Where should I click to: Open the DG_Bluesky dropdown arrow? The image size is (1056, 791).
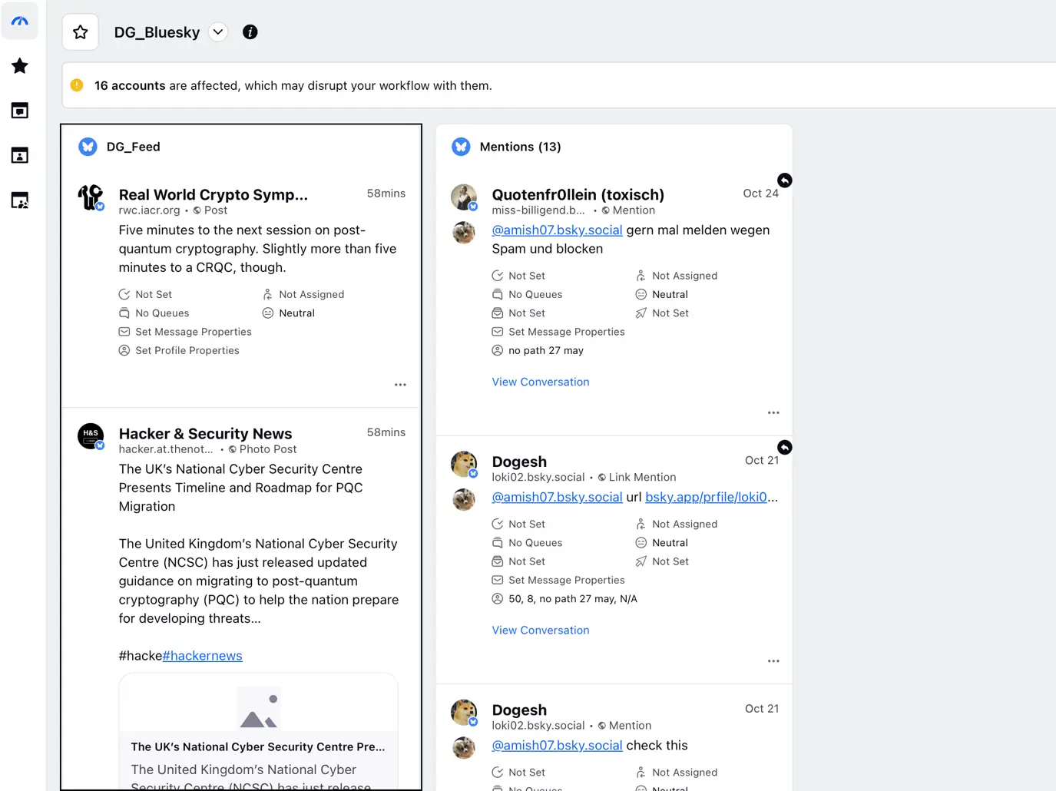click(217, 31)
